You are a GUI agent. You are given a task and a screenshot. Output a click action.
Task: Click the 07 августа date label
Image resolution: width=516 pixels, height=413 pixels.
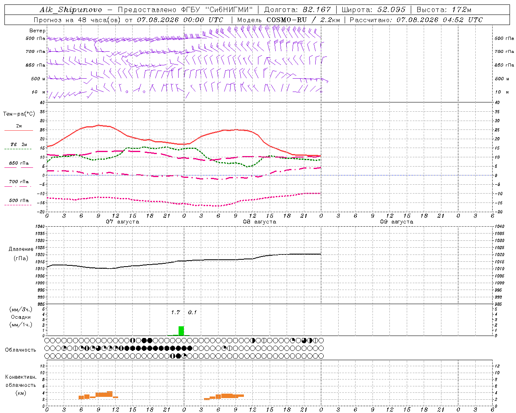[123, 222]
